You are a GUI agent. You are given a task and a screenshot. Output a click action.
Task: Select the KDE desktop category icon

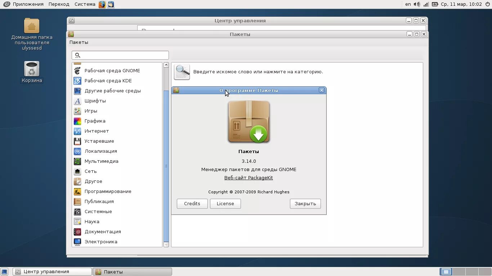click(77, 81)
